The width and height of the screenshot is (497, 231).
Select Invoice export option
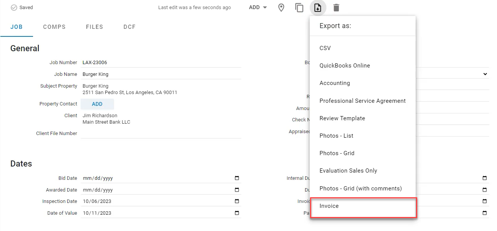tap(329, 206)
